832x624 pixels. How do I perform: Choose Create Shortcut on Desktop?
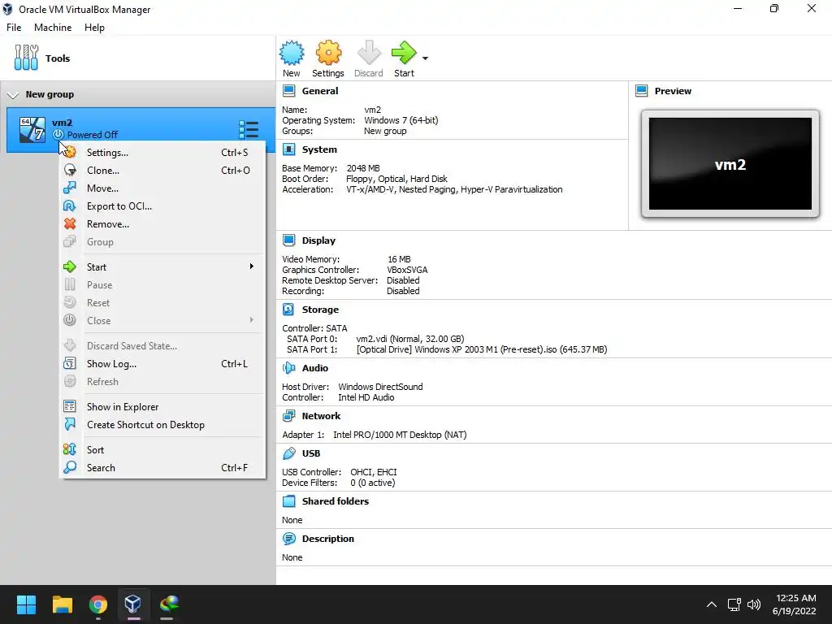162,425
